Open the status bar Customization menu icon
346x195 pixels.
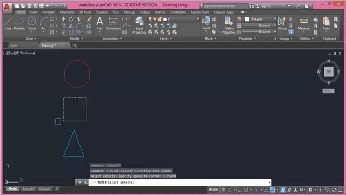(x=341, y=190)
